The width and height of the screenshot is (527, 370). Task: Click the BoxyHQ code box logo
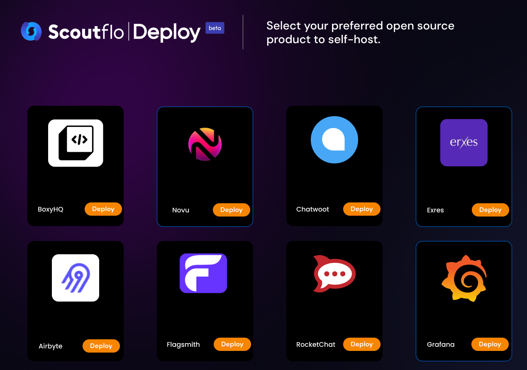coord(76,143)
